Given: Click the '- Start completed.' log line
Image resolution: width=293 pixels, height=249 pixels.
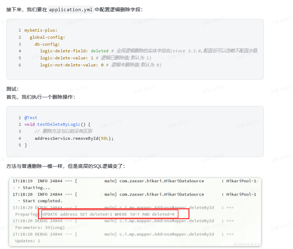Looking at the screenshot, I should pos(40,201).
